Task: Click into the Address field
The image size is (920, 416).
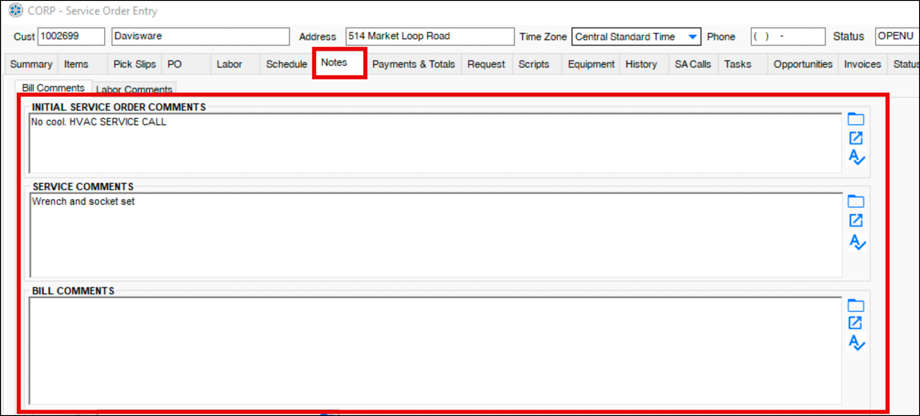Action: click(429, 37)
